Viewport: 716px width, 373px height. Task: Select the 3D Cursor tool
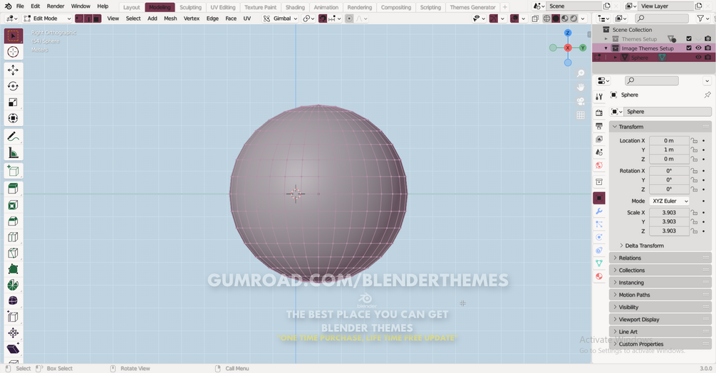tap(14, 52)
